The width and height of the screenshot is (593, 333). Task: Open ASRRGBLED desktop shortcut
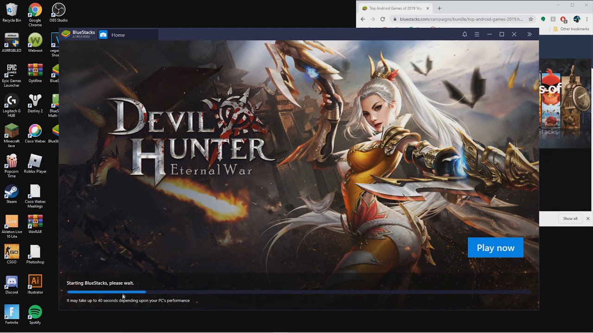12,43
